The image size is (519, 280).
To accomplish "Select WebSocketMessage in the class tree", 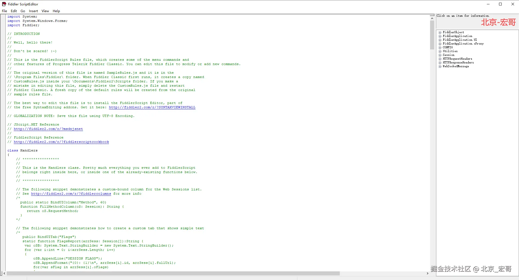I will (456, 66).
